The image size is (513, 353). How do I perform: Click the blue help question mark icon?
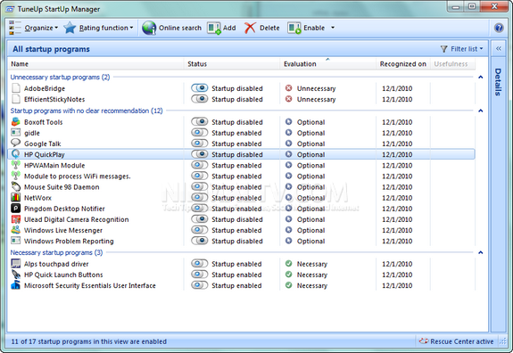click(499, 28)
